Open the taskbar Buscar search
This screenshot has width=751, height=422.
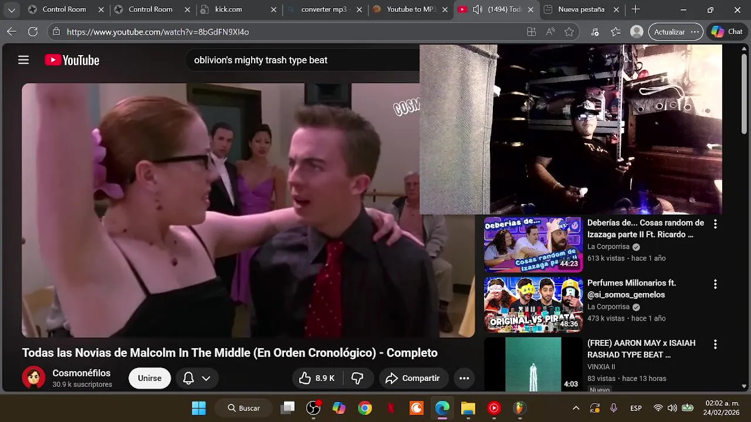244,408
